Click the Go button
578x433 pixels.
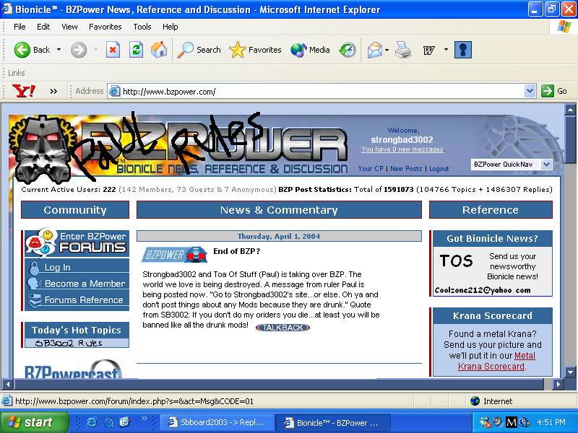point(554,91)
